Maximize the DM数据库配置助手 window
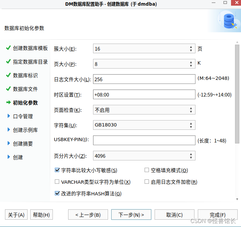 coord(225,2)
